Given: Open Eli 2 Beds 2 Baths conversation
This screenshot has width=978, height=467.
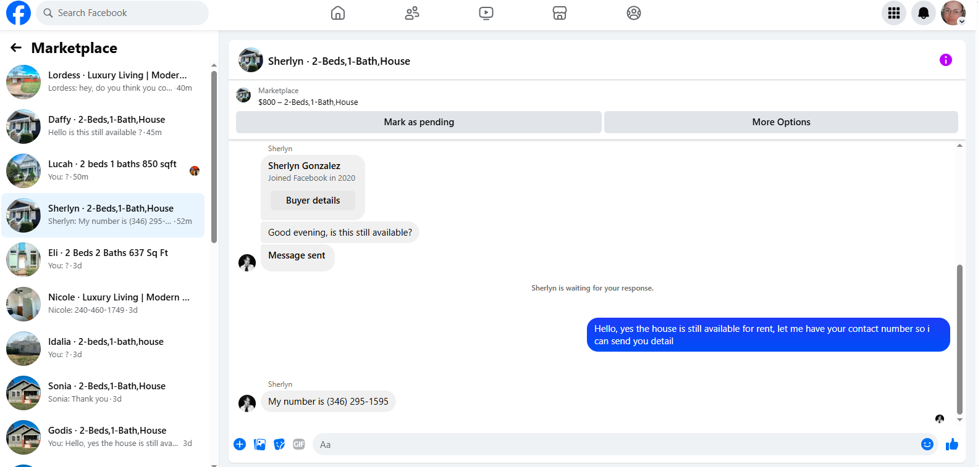Looking at the screenshot, I should 103,260.
